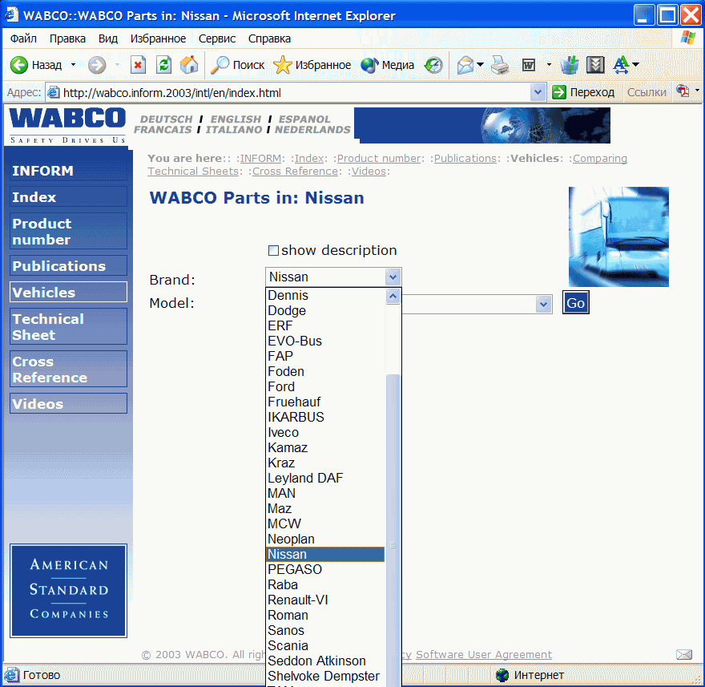
Task: Go to the Home page icon
Action: click(x=189, y=65)
